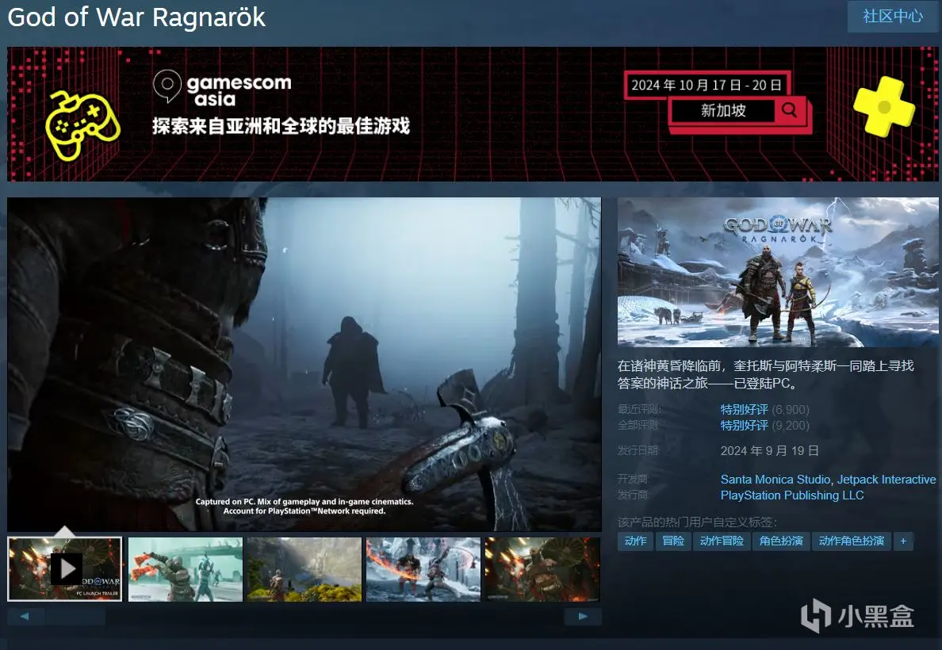Select the second screenshot thumbnail with teal background
The image size is (942, 650).
click(186, 569)
